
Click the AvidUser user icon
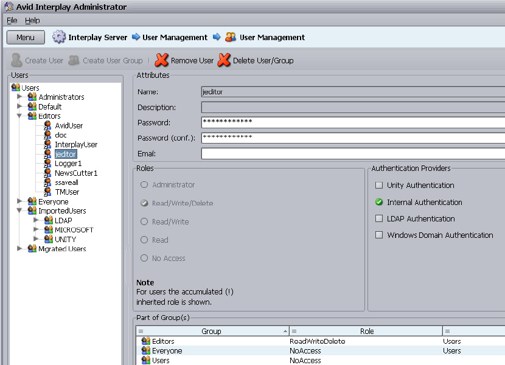coord(47,125)
